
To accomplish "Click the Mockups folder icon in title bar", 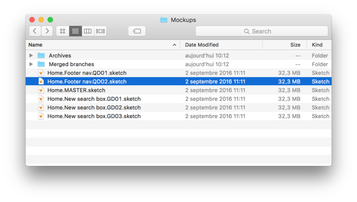I will (164, 20).
